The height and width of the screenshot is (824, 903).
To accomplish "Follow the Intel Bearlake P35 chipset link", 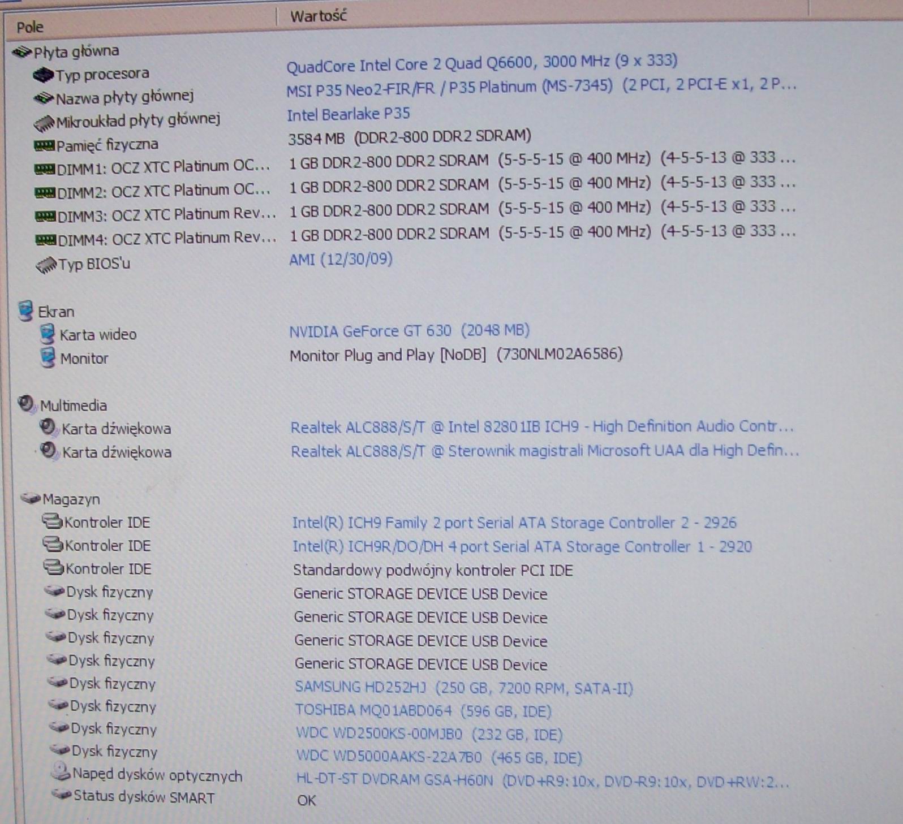I will point(348,114).
